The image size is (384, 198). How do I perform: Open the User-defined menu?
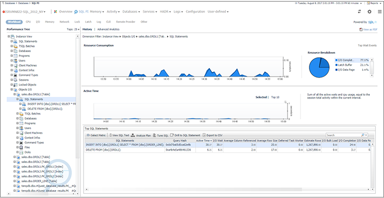[218, 11]
